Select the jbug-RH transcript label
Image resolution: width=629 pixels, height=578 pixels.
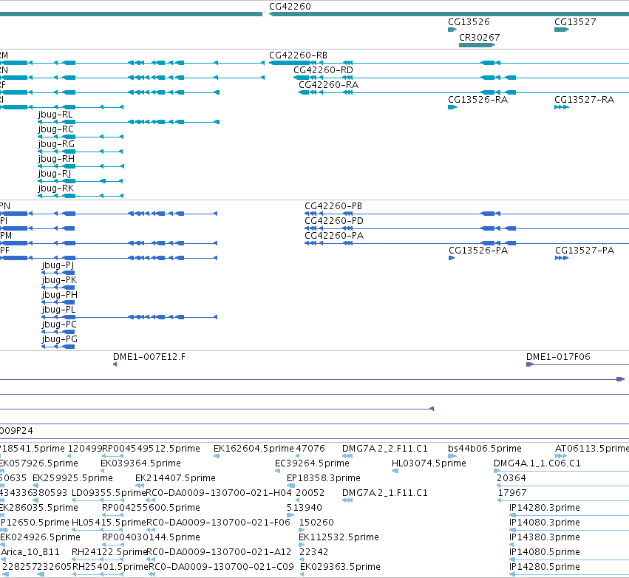coord(56,159)
